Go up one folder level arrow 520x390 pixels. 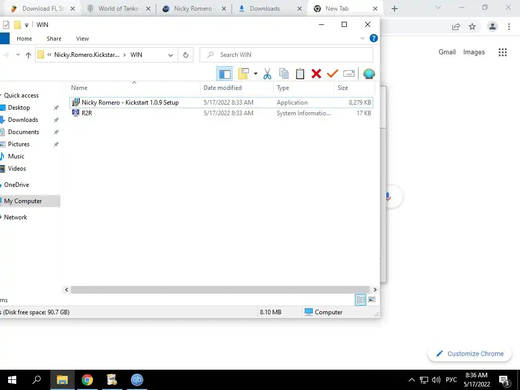click(28, 55)
